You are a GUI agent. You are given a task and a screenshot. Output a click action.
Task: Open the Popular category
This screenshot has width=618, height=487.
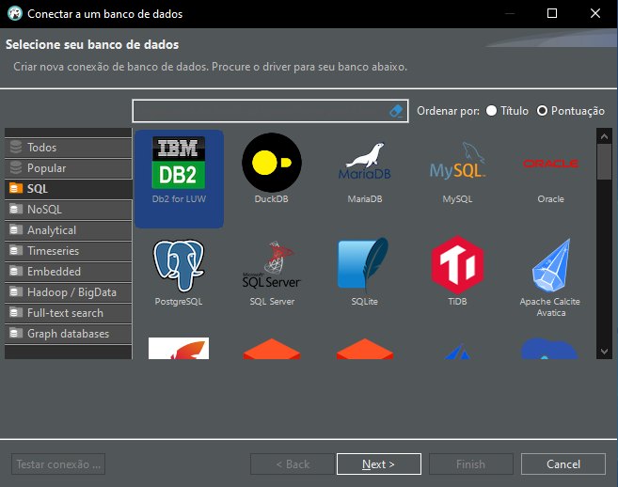point(68,168)
